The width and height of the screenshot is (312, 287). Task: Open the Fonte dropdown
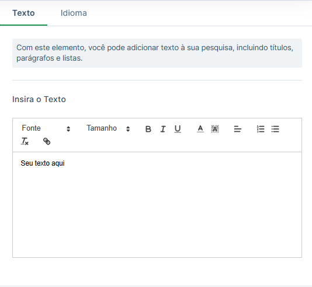(46, 128)
